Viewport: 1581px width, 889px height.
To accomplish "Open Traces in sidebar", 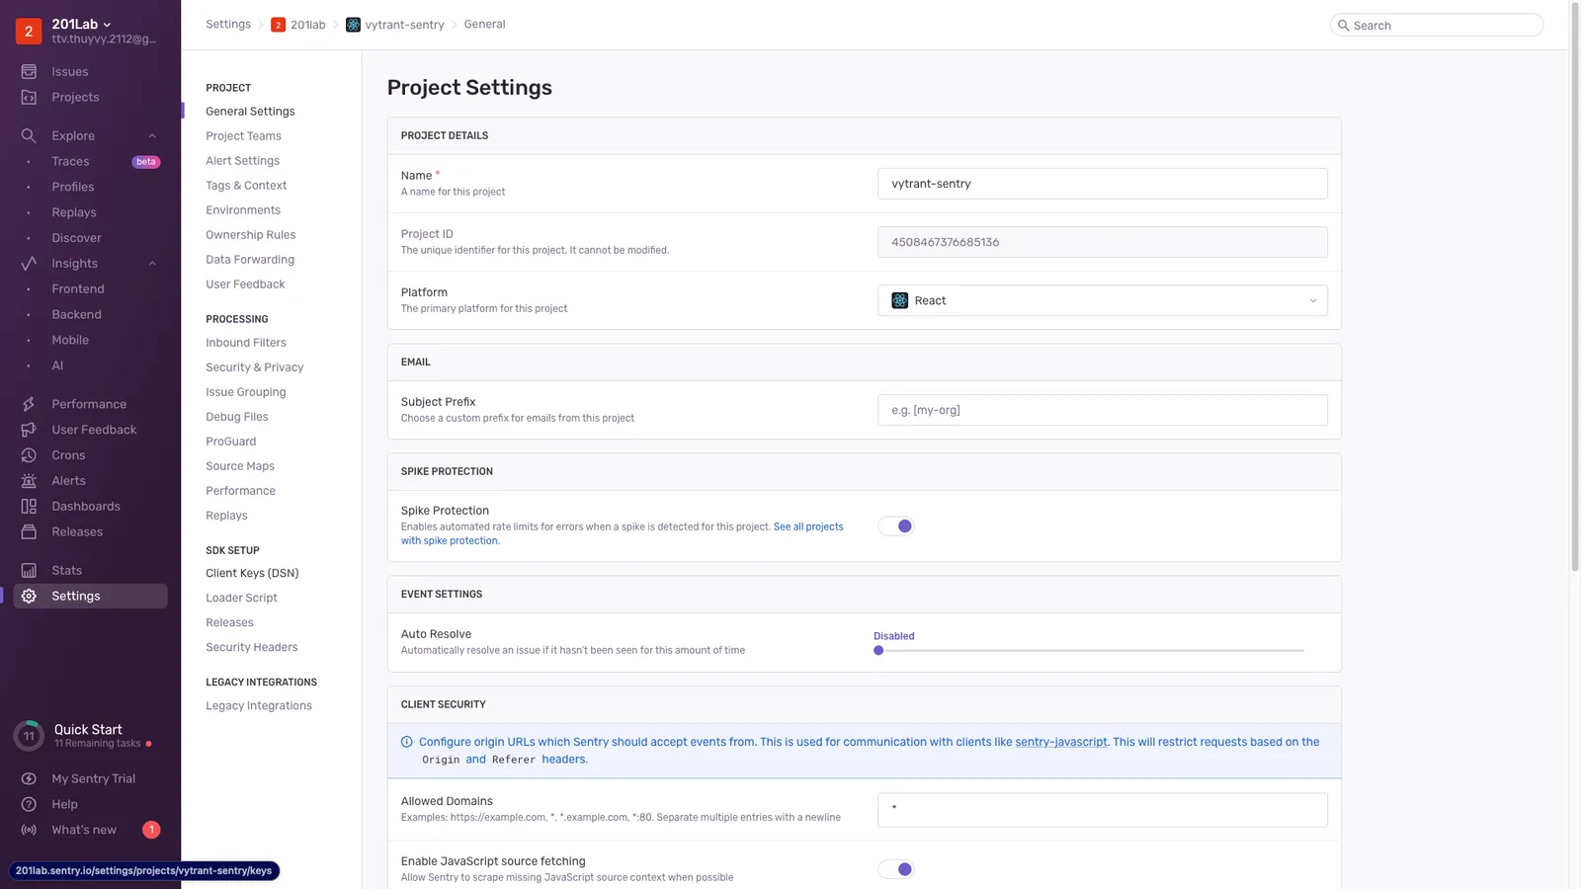I will 70,161.
